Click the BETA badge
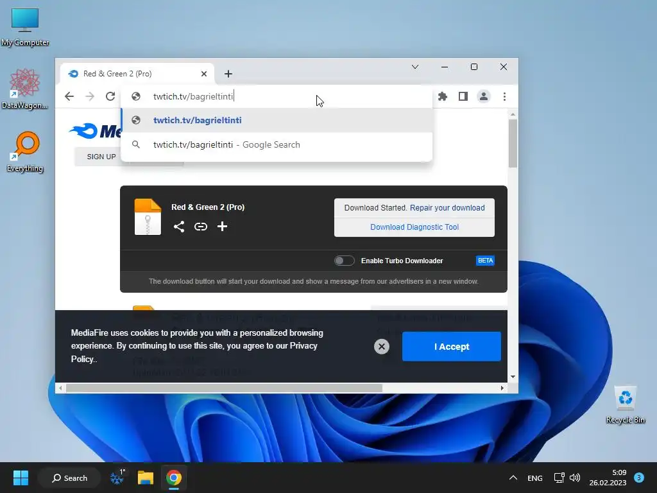 tap(485, 261)
